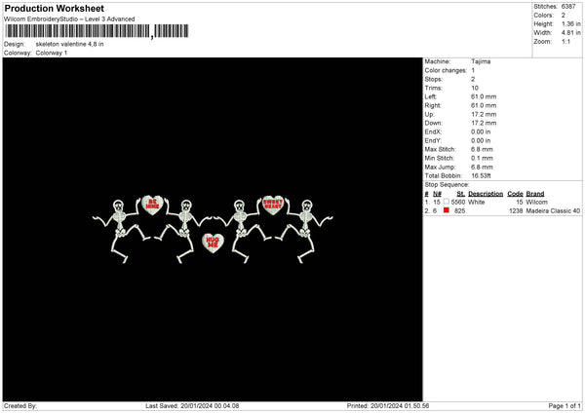Click the 'HUG ME' heart below the skeletons
Screen dimensions: 585x413
212,242
